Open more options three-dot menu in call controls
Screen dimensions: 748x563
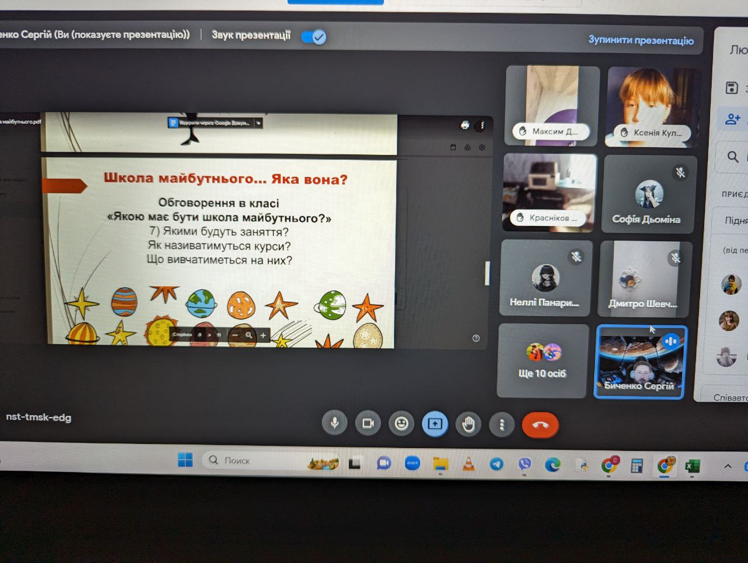[502, 425]
